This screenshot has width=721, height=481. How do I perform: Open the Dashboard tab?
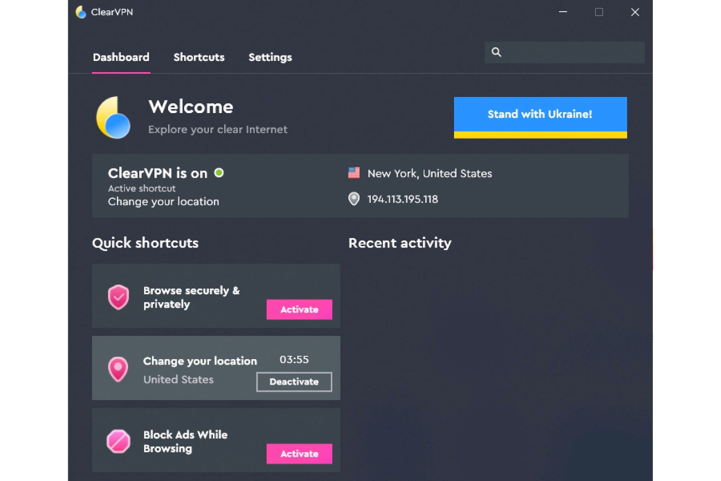coord(121,58)
